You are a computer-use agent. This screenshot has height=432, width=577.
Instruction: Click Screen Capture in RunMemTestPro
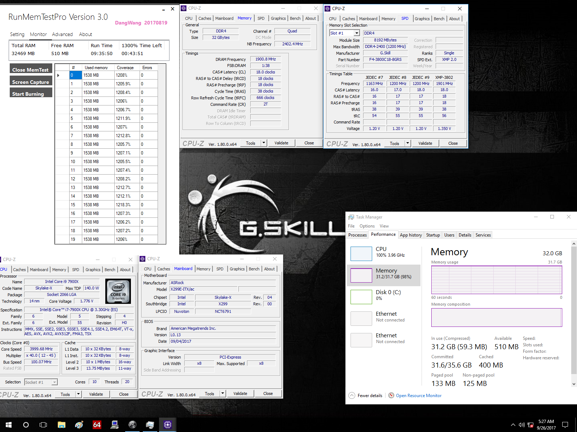[31, 82]
